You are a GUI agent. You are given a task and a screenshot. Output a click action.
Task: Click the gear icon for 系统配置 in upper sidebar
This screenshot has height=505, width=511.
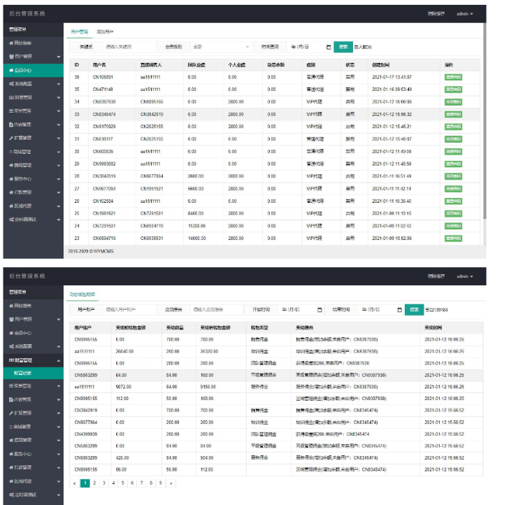(x=11, y=83)
